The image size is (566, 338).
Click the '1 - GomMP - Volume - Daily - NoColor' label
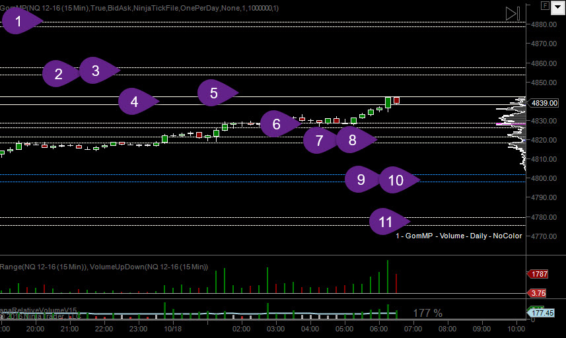coord(459,236)
